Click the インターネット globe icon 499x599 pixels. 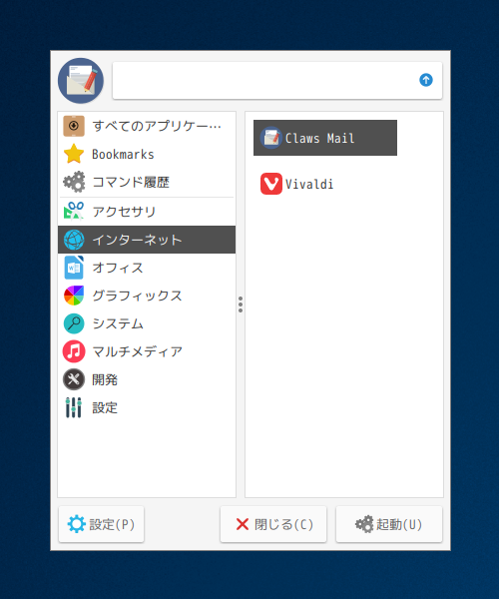pos(74,240)
